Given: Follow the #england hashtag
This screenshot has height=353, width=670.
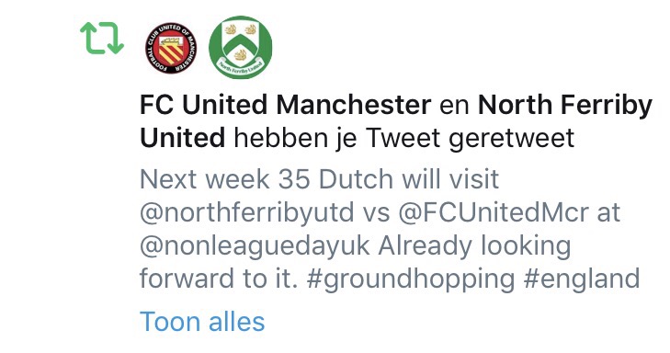Looking at the screenshot, I should (581, 279).
